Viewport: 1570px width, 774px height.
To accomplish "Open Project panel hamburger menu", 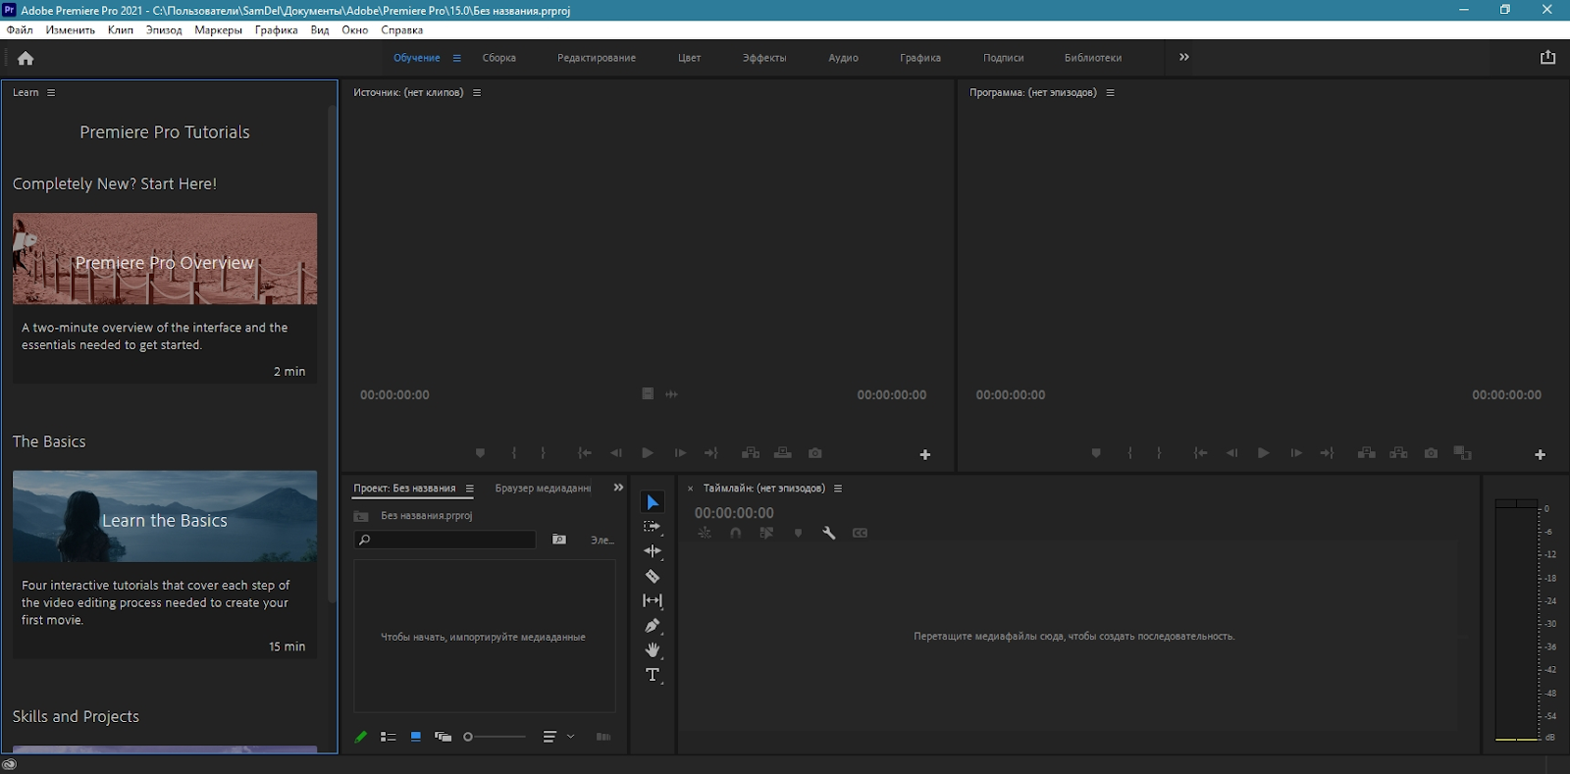I will 470,488.
